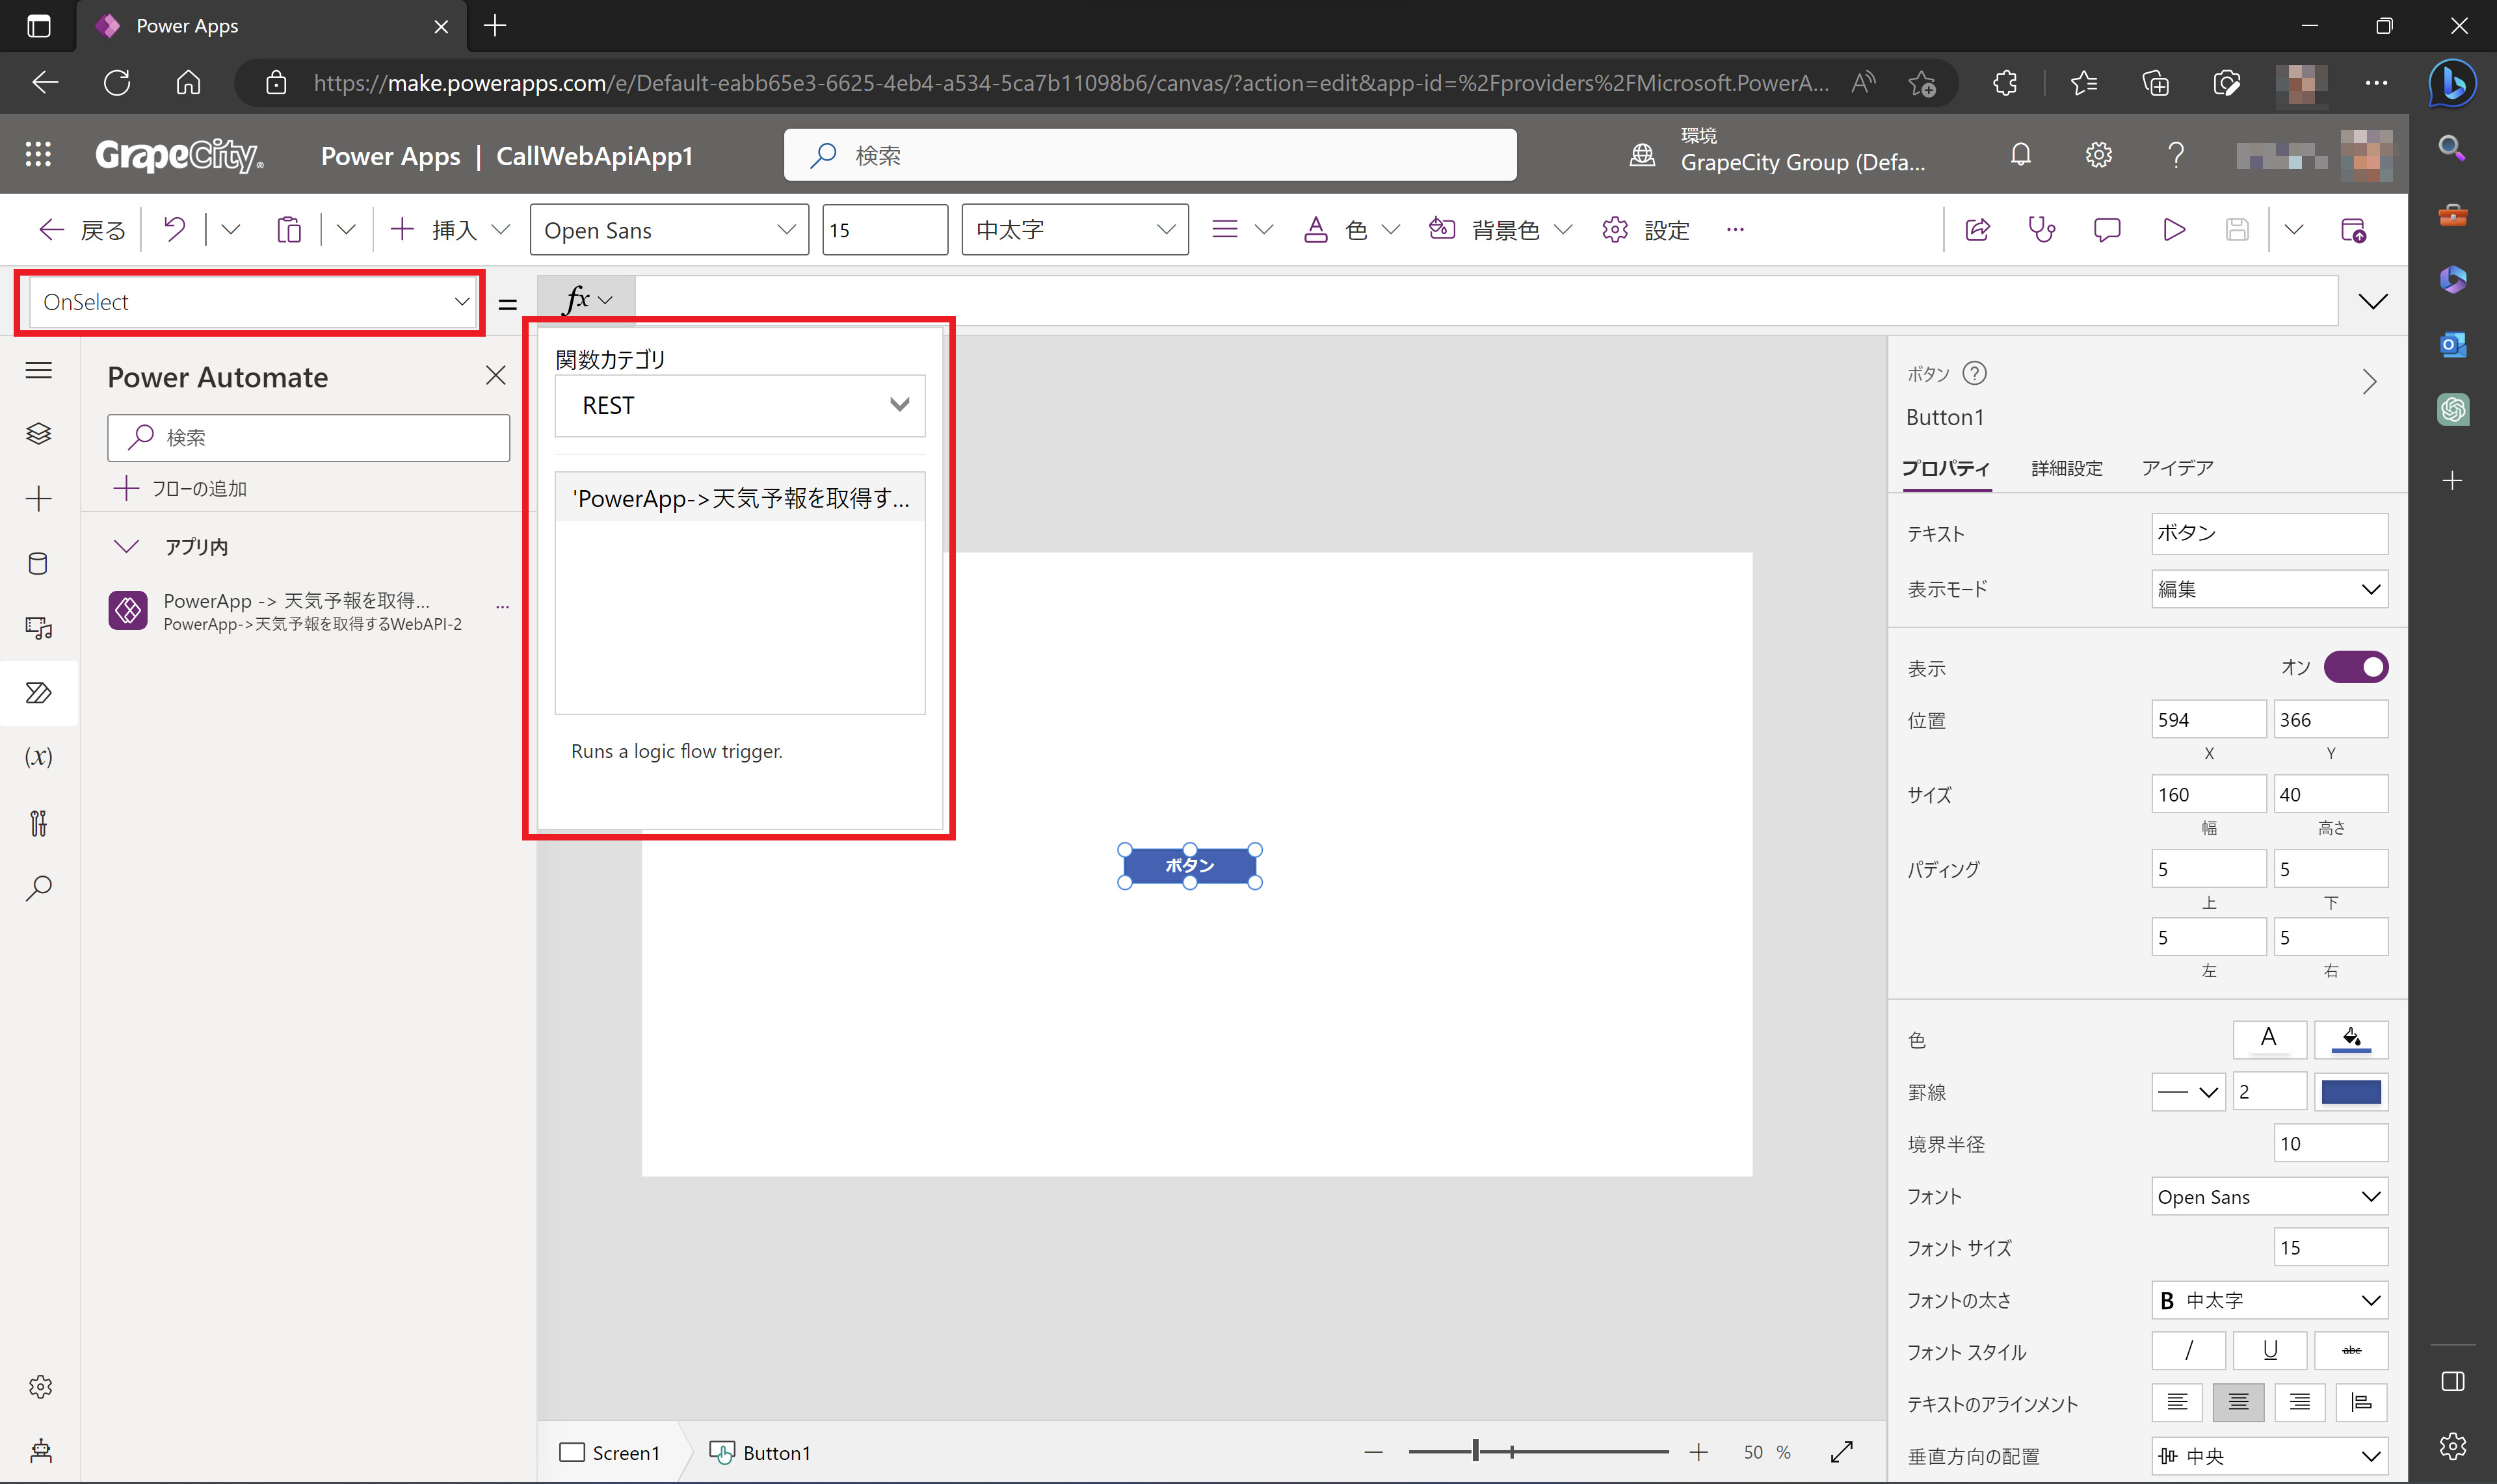Open the settings gear at bottom of left rail
This screenshot has width=2497, height=1484.
pyautogui.click(x=40, y=1387)
